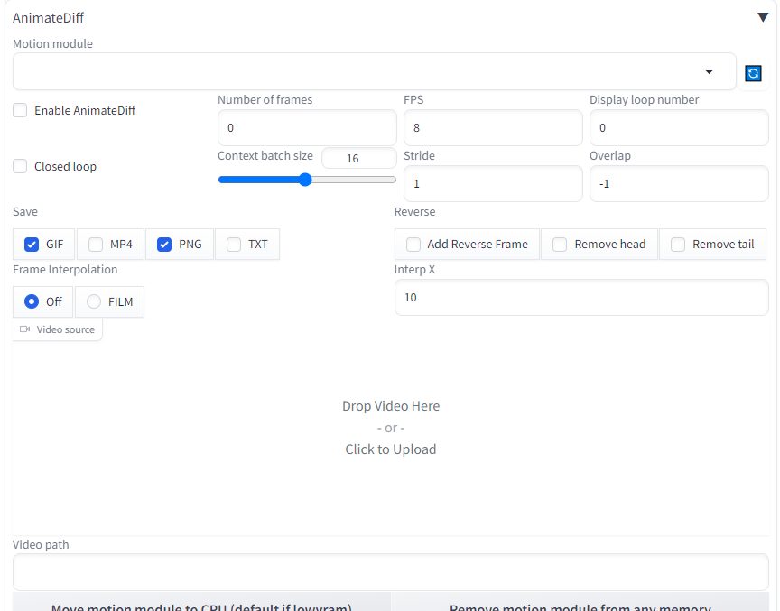
Task: Click the Video path text field
Action: click(x=391, y=572)
